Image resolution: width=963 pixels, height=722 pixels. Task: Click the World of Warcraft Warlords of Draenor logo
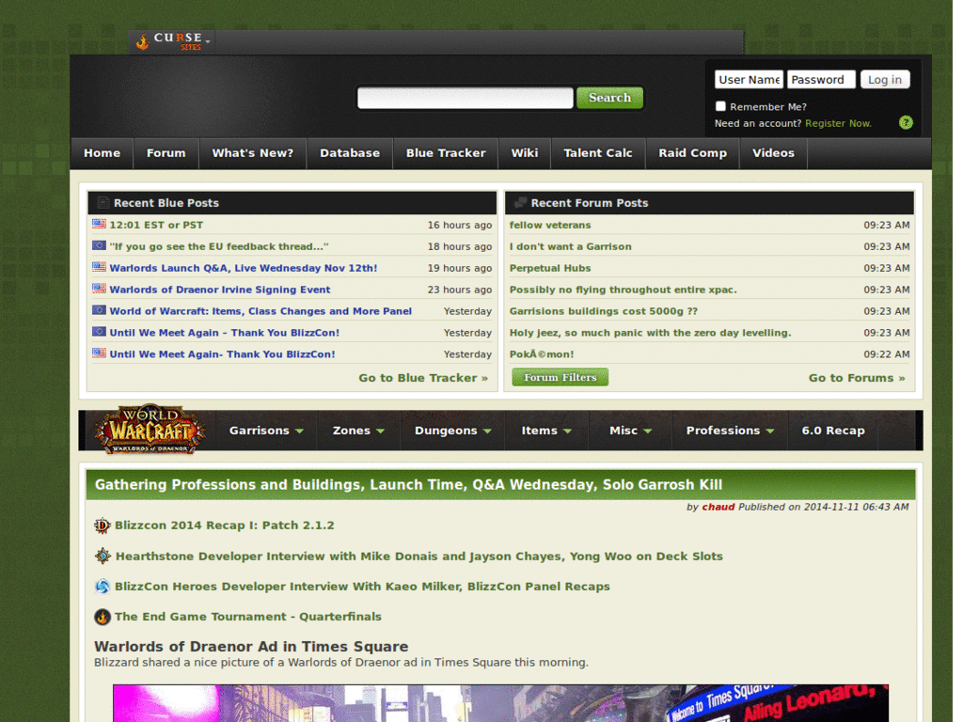pyautogui.click(x=150, y=430)
